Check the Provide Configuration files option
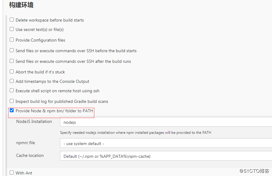Viewport: 272px width, 176px height. pos(12,40)
